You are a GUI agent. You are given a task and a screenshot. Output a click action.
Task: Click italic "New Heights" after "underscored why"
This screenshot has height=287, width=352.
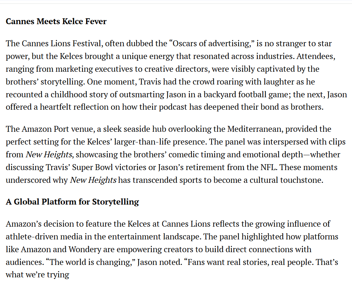[x=93, y=180]
